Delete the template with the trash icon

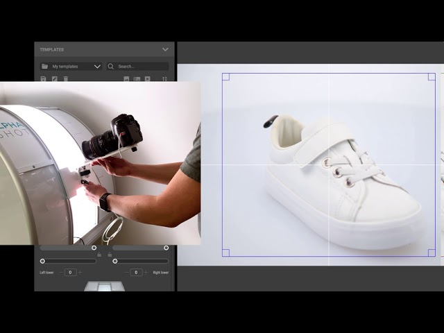click(66, 78)
